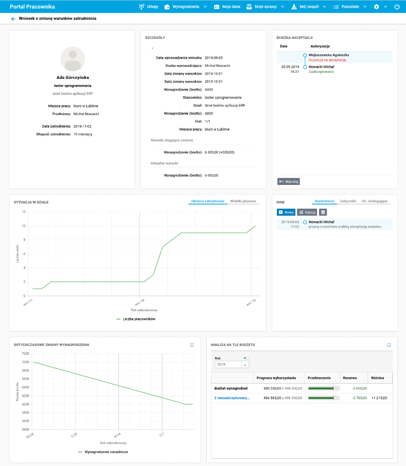Click the Moje dane ID card icon
Viewport: 406px width, 466px height.
click(217, 6)
